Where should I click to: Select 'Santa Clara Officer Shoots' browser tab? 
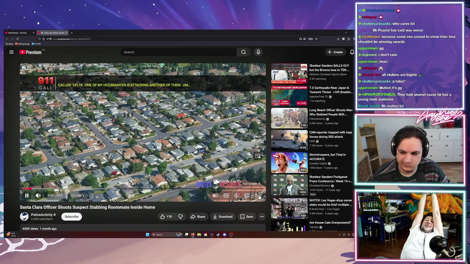52,33
